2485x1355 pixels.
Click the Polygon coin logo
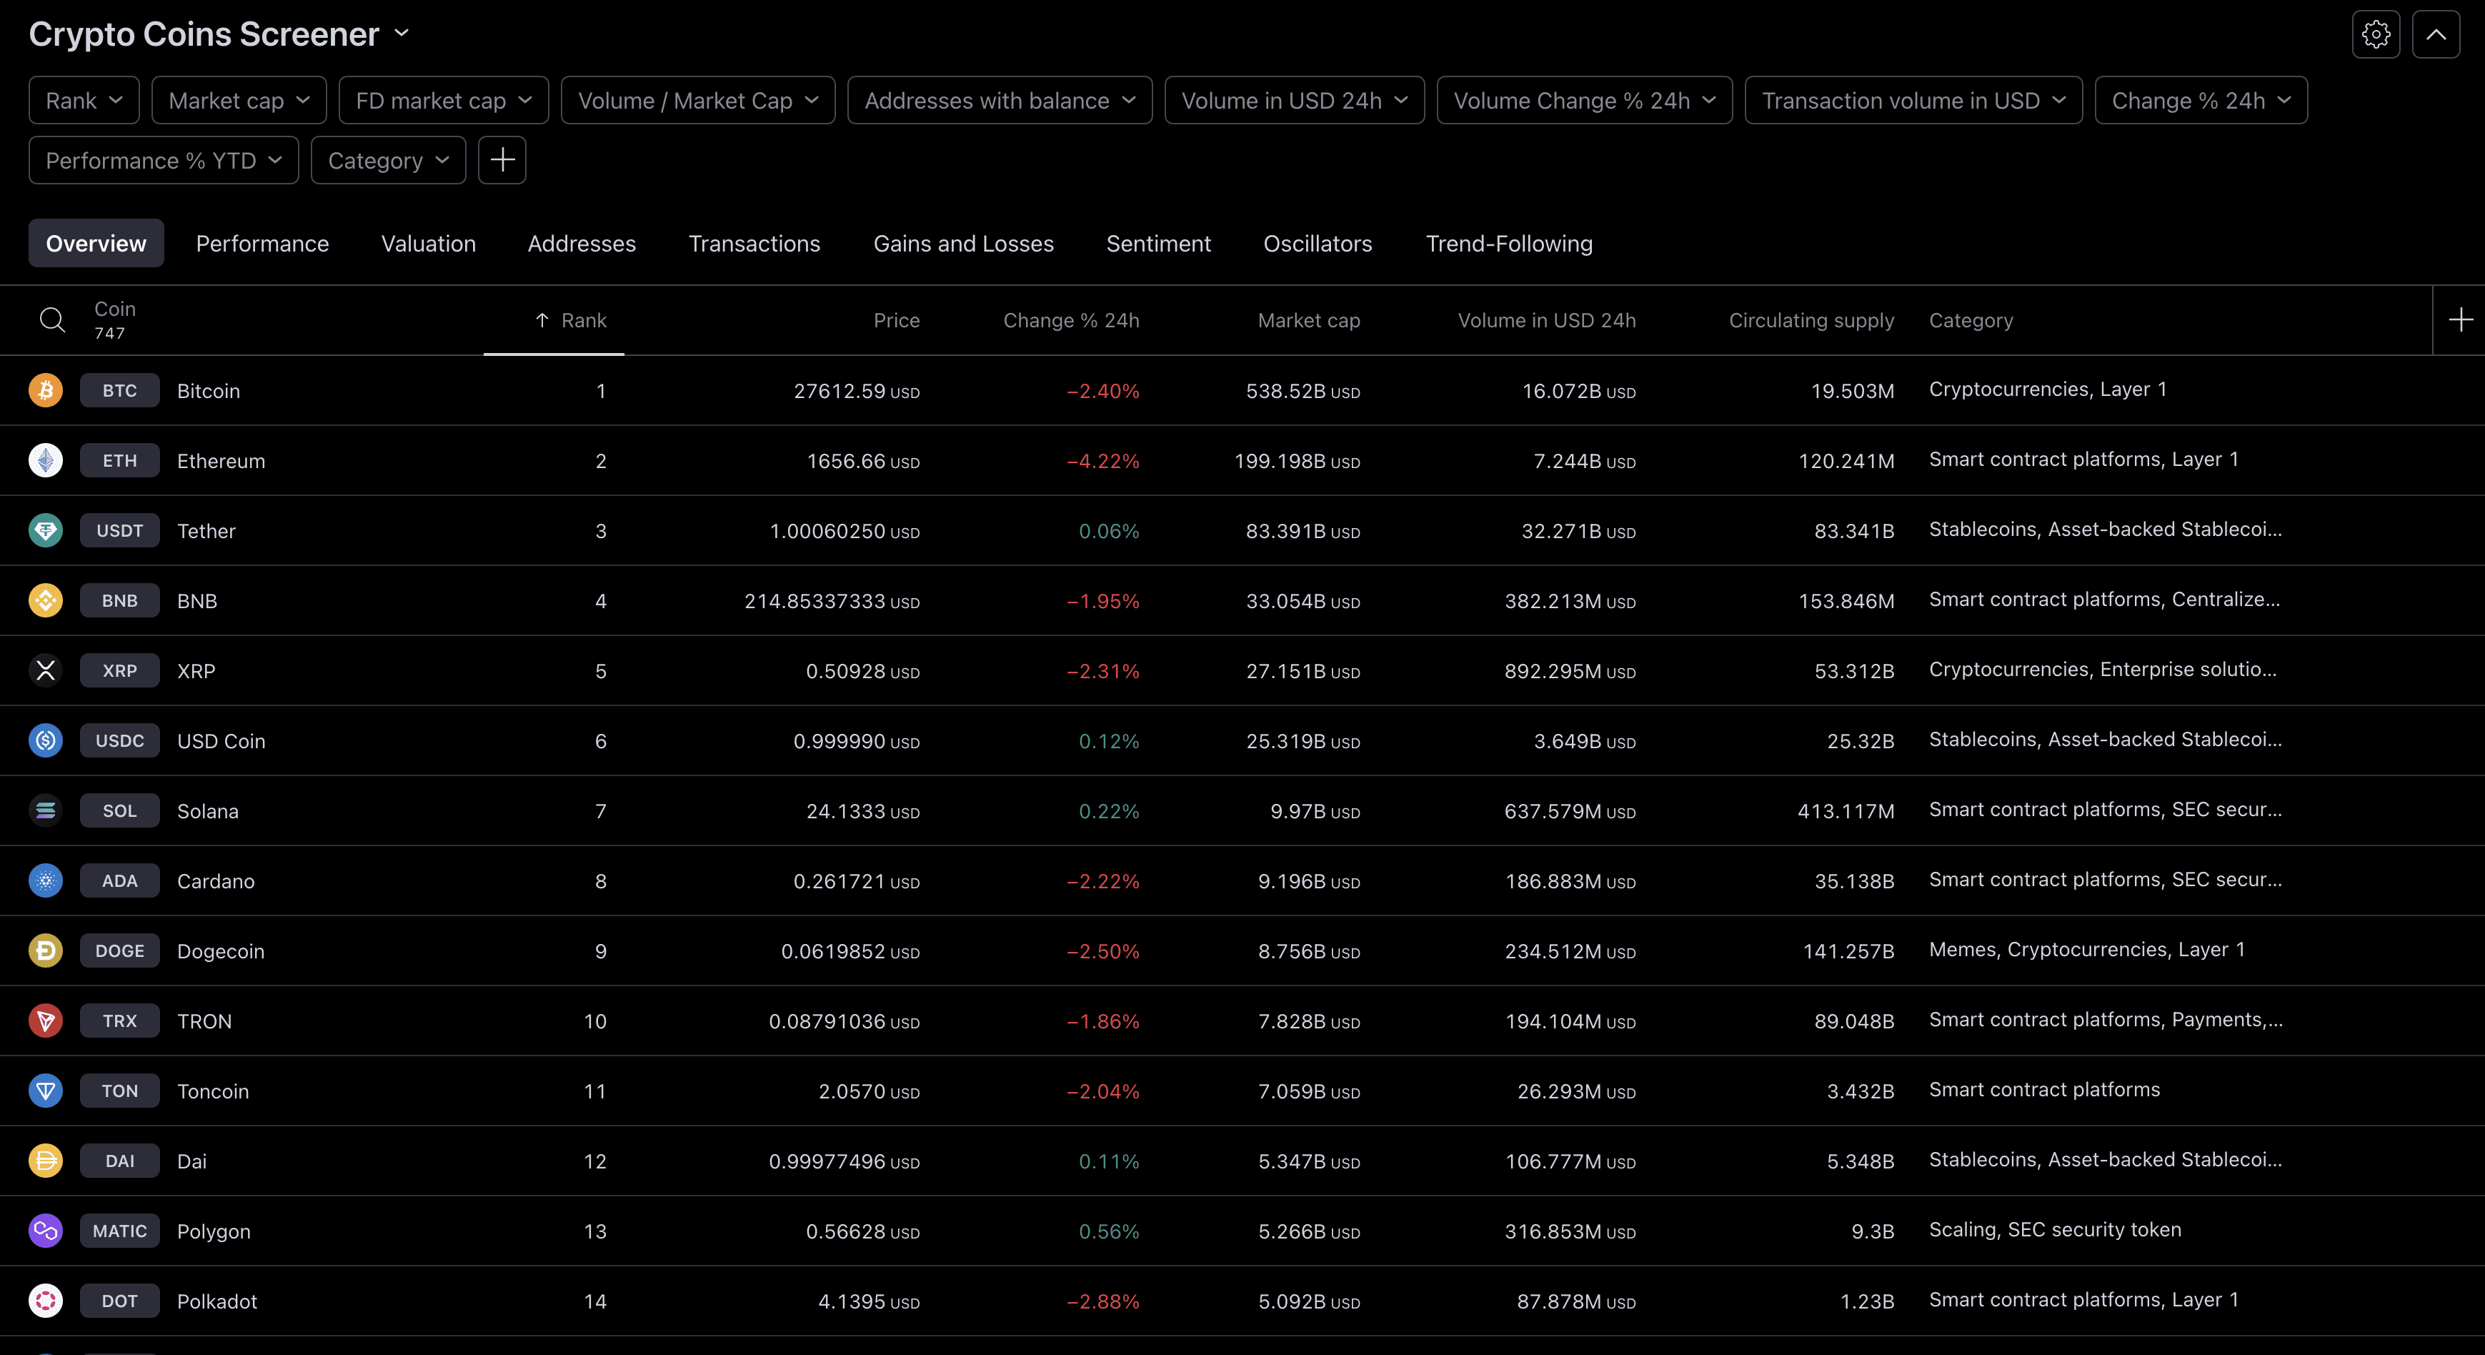point(45,1231)
